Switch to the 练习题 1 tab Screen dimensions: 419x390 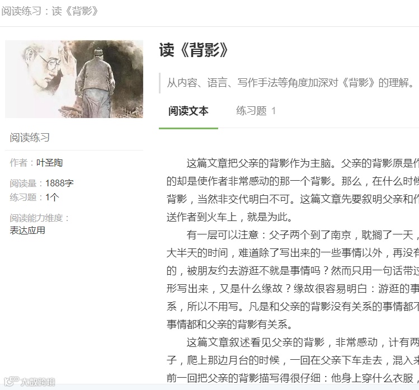(256, 111)
